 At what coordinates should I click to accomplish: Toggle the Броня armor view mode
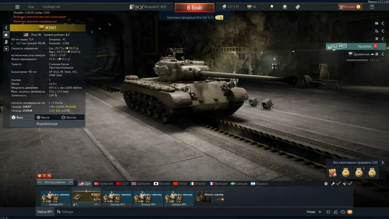(43, 117)
